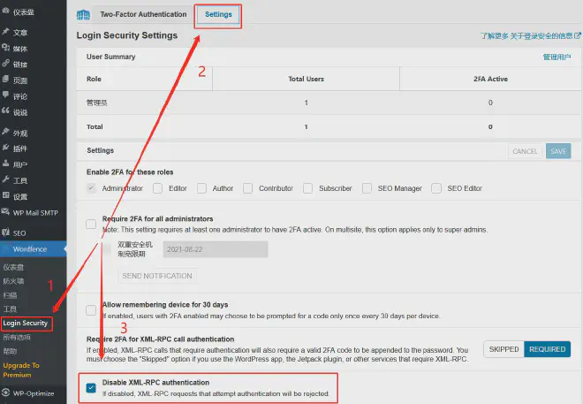
Task: Click the 仪表盘 dashboard icon in the sidebar
Action: 6,12
